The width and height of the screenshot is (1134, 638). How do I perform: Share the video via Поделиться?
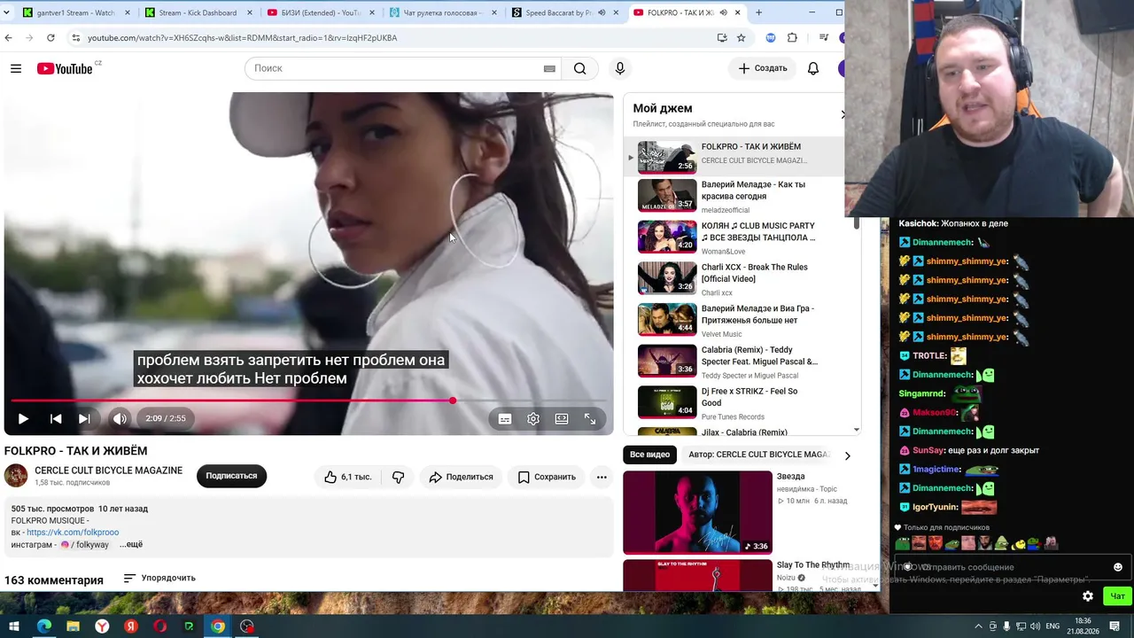461,477
